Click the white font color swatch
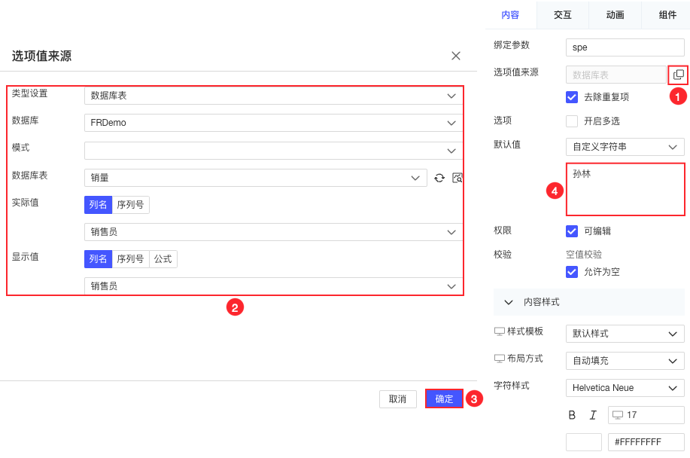 pos(583,442)
